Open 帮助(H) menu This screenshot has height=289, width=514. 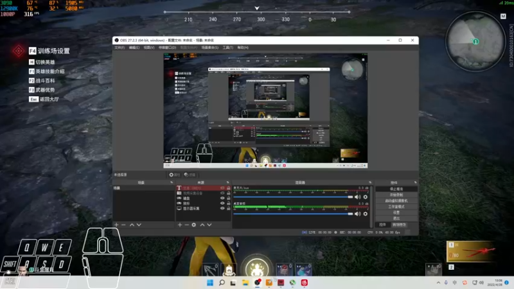click(243, 48)
